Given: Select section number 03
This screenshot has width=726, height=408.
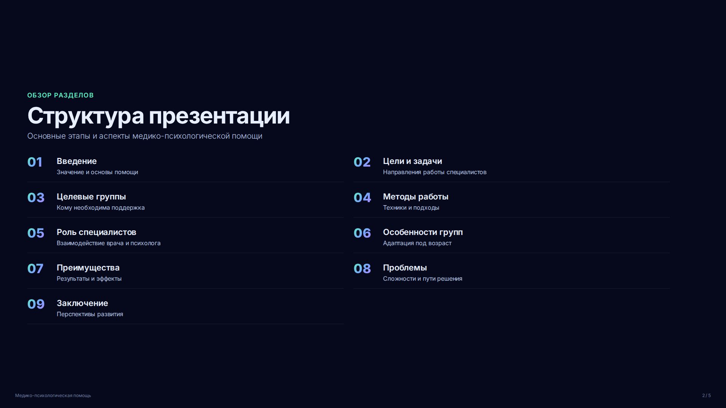Looking at the screenshot, I should [36, 198].
